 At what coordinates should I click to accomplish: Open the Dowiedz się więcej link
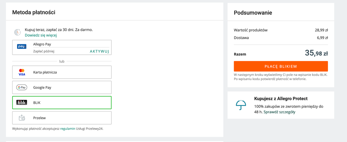click(x=41, y=35)
